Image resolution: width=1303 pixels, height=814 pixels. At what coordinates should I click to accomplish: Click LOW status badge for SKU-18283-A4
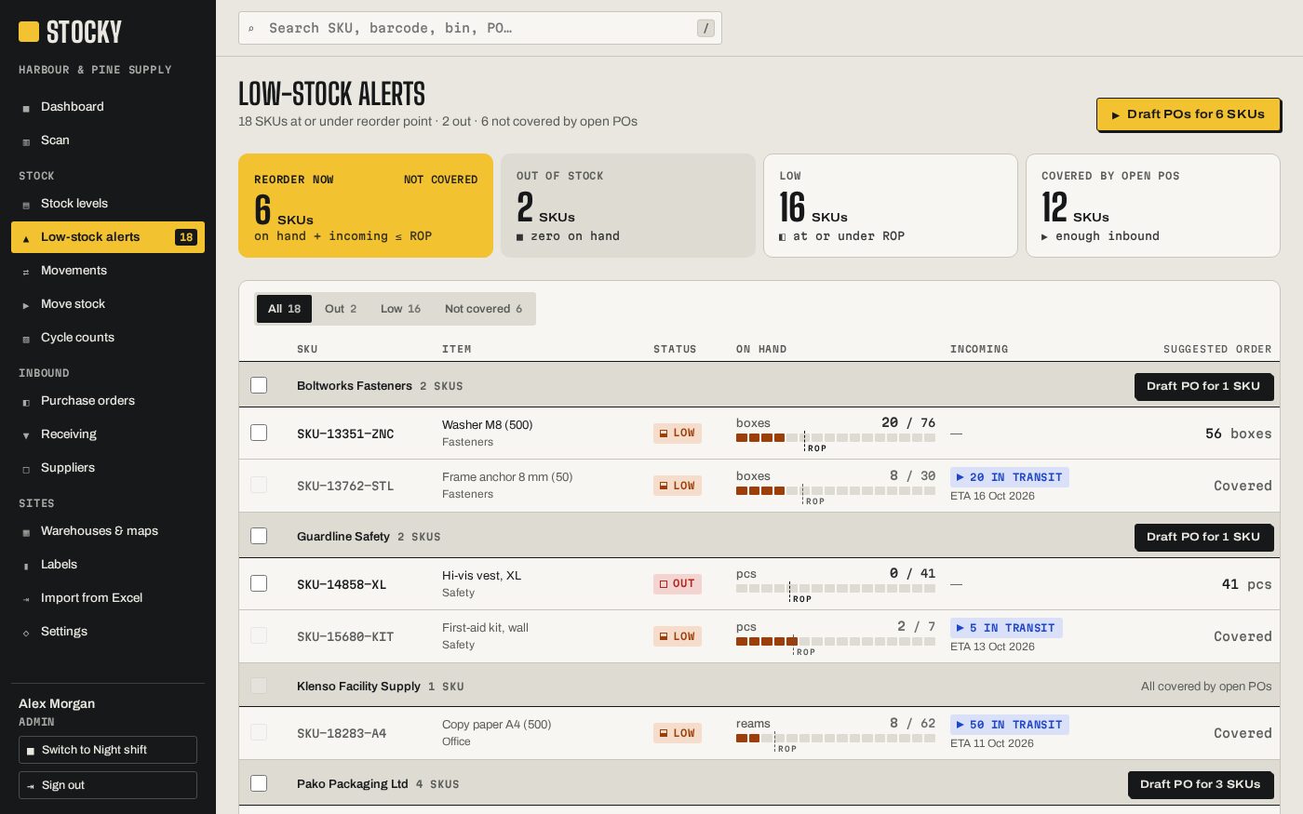678,733
